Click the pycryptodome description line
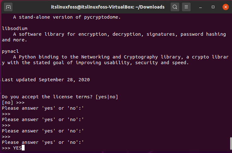232x153 pixels. tap(67, 17)
